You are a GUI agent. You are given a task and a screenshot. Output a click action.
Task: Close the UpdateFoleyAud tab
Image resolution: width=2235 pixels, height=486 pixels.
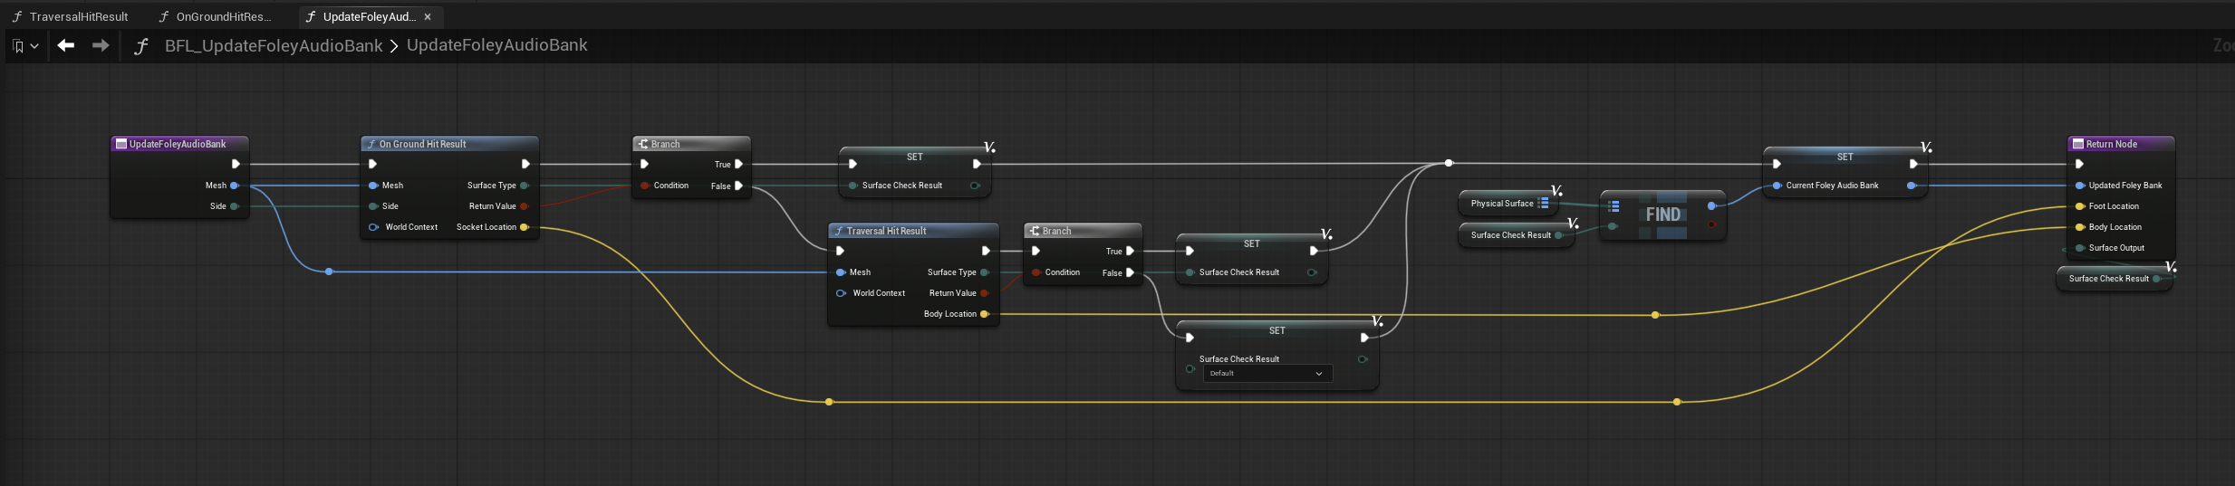pyautogui.click(x=428, y=17)
